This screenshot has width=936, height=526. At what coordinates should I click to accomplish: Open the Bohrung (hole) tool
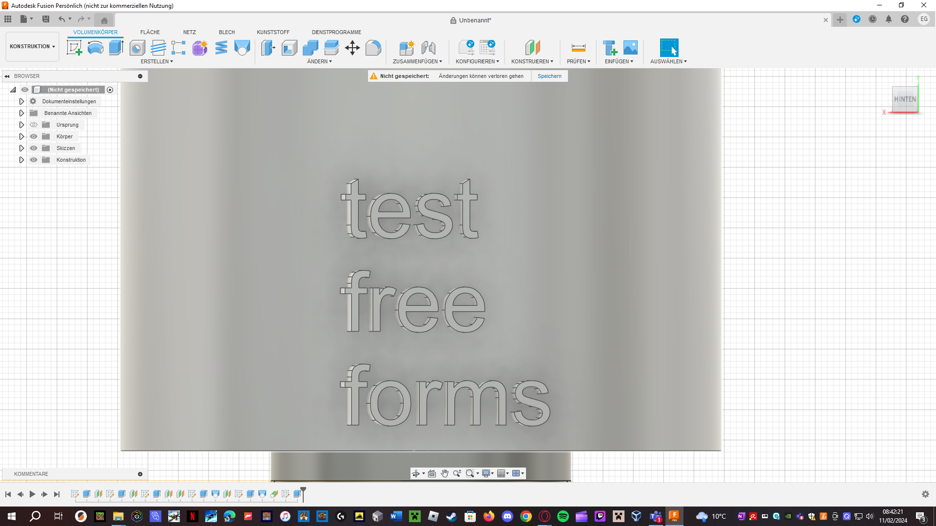pos(137,47)
